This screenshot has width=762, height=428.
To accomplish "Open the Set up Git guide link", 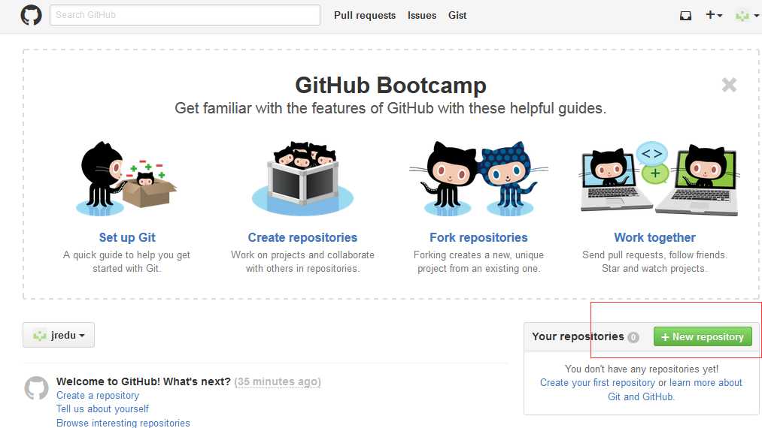I will [127, 237].
